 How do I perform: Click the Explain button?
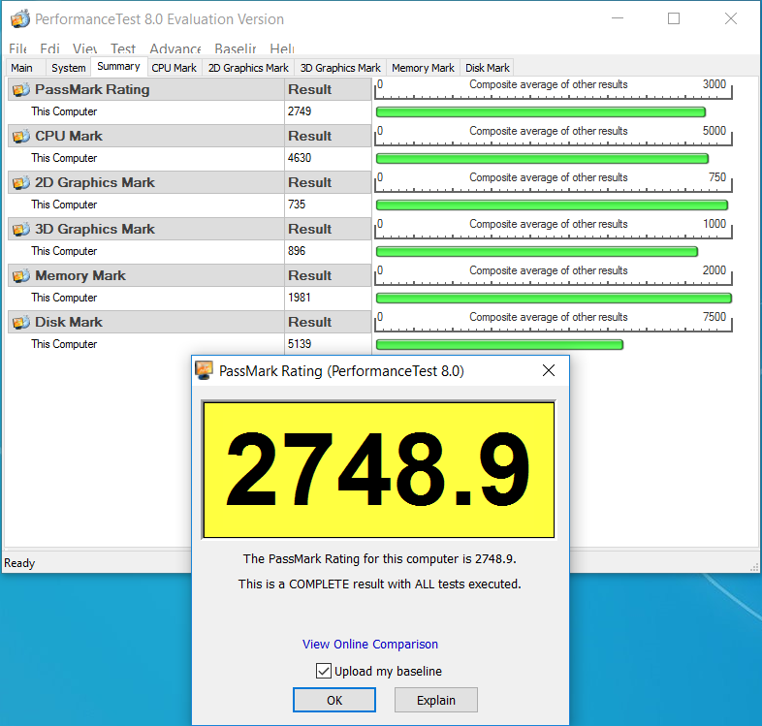point(436,700)
